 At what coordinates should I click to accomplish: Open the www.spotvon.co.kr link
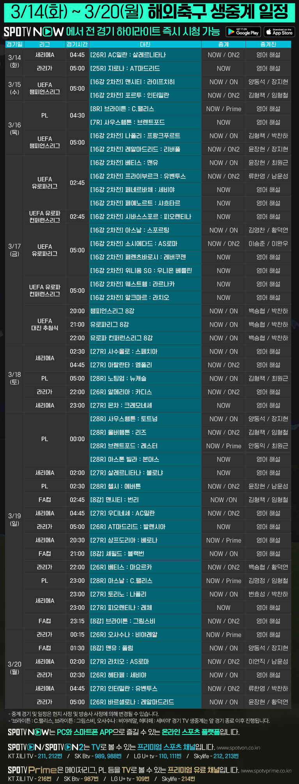tap(238, 748)
